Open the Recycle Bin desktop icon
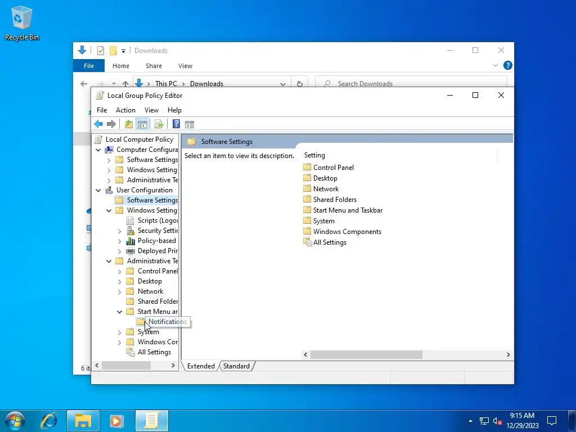The width and height of the screenshot is (576, 432). tap(22, 22)
